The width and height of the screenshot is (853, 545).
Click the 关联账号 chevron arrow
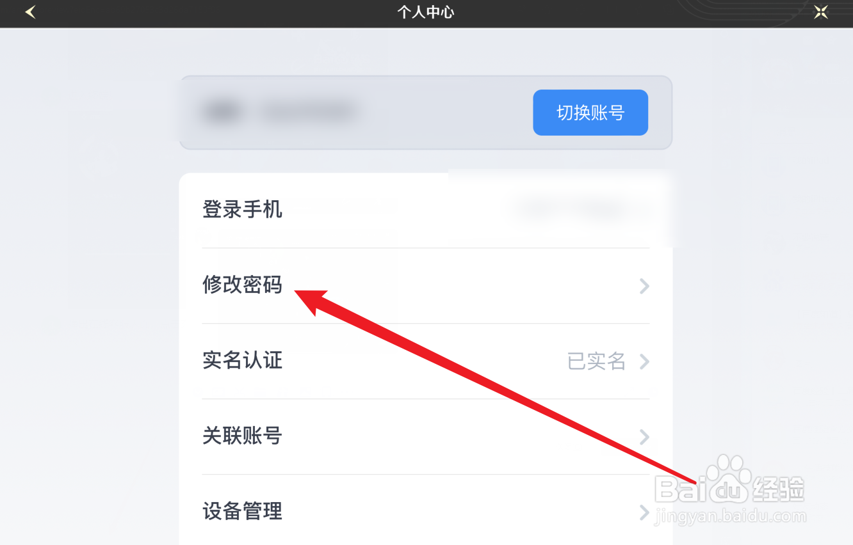pyautogui.click(x=644, y=437)
